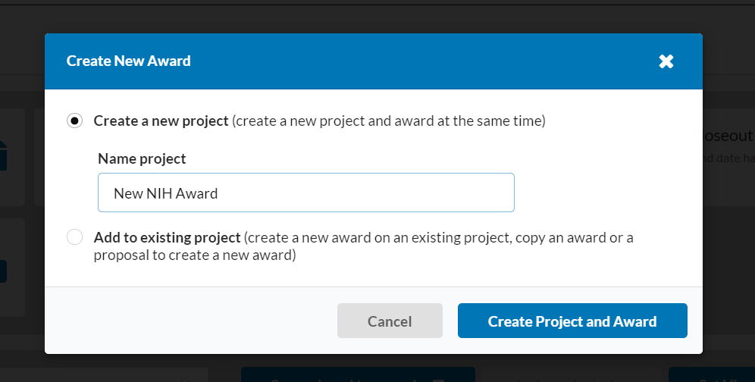Click the Create New Award dialog title

(x=129, y=61)
